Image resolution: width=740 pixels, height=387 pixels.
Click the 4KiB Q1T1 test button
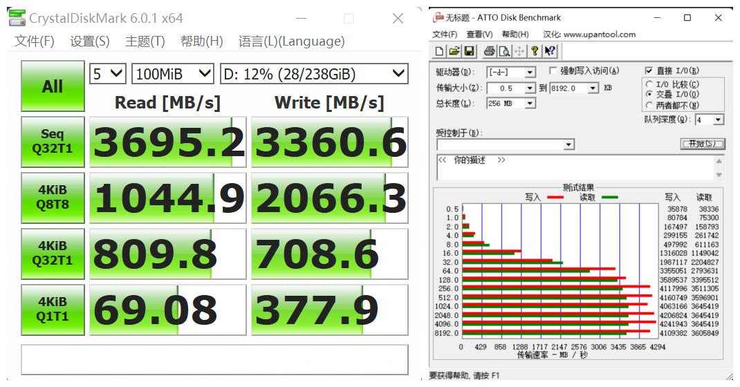point(53,310)
